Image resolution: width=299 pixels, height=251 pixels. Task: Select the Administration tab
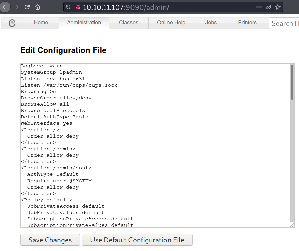click(84, 23)
